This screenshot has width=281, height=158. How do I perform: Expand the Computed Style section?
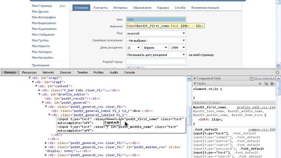click(195, 78)
